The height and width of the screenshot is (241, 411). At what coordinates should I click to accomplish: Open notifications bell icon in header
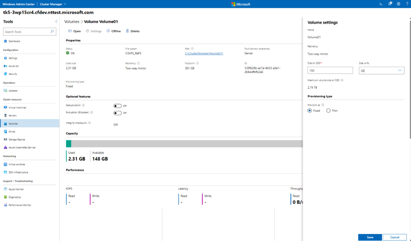click(x=390, y=4)
